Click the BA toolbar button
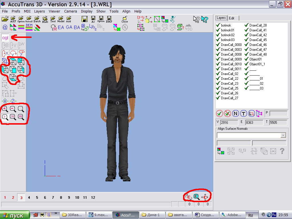 pos(77,27)
